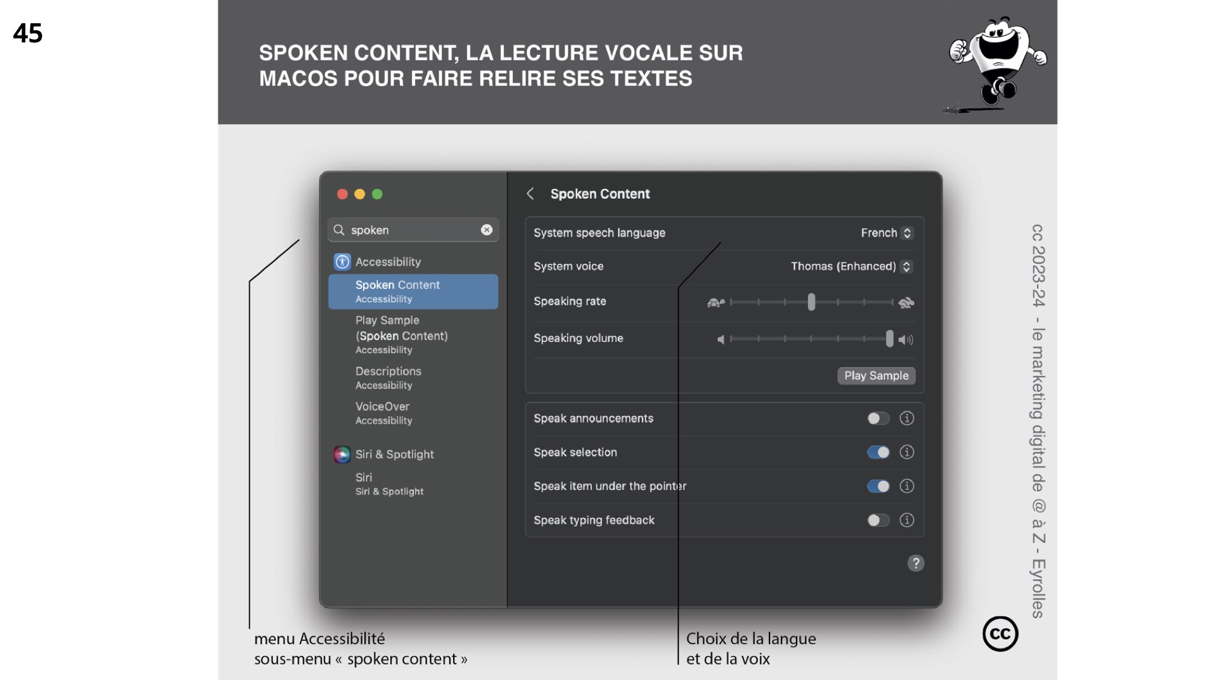
Task: Click the Speaking volume label
Action: pyautogui.click(x=579, y=338)
